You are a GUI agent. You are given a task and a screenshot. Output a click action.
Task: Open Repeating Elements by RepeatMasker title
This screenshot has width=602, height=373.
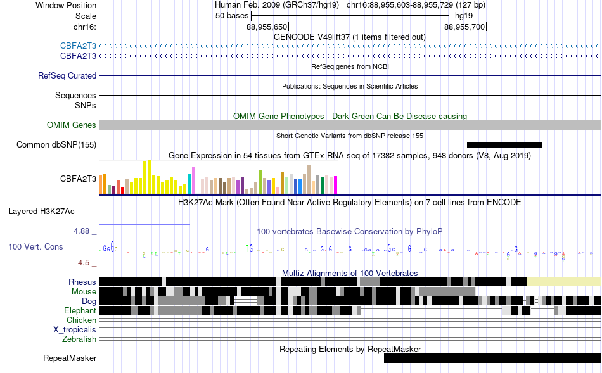[x=350, y=349]
